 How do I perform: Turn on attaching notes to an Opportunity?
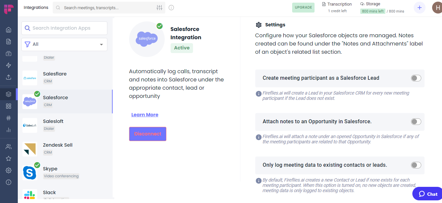coord(416,122)
